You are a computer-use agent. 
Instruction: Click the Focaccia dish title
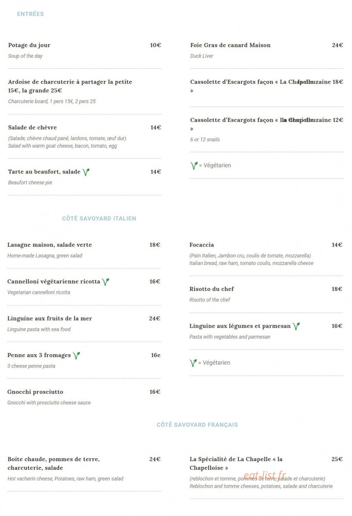pos(201,245)
